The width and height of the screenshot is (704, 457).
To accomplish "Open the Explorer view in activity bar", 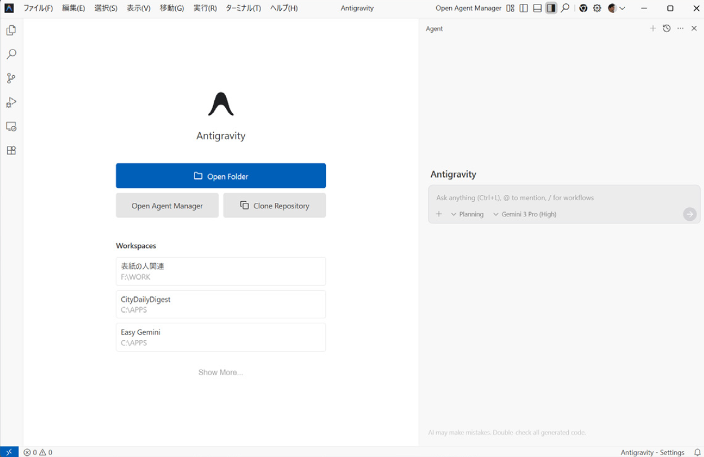I will point(11,30).
